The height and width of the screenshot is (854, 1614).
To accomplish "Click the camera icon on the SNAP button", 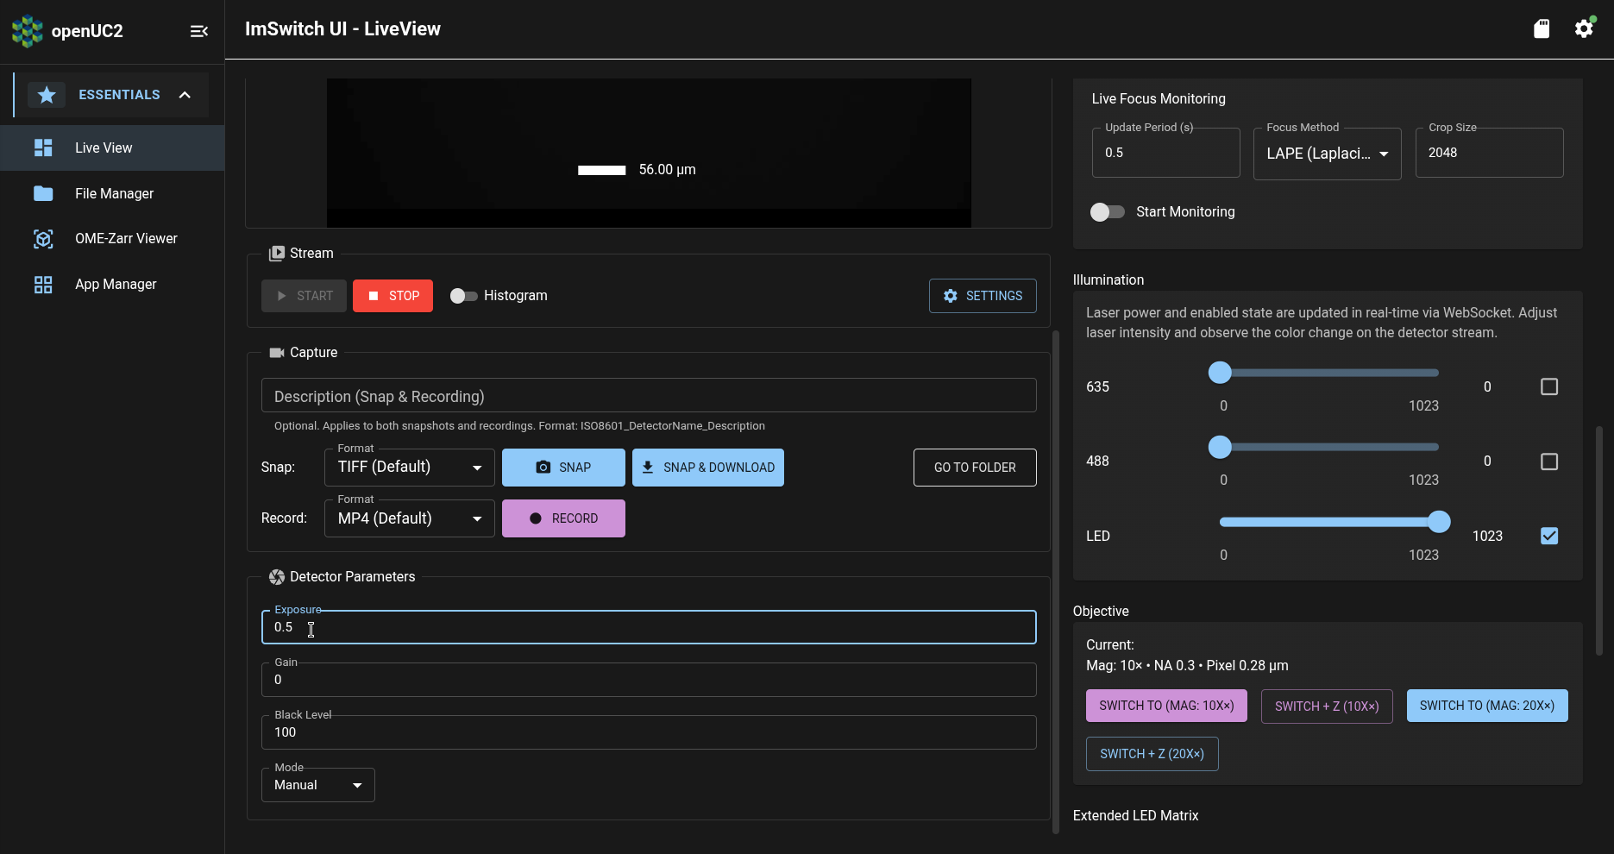I will point(543,467).
